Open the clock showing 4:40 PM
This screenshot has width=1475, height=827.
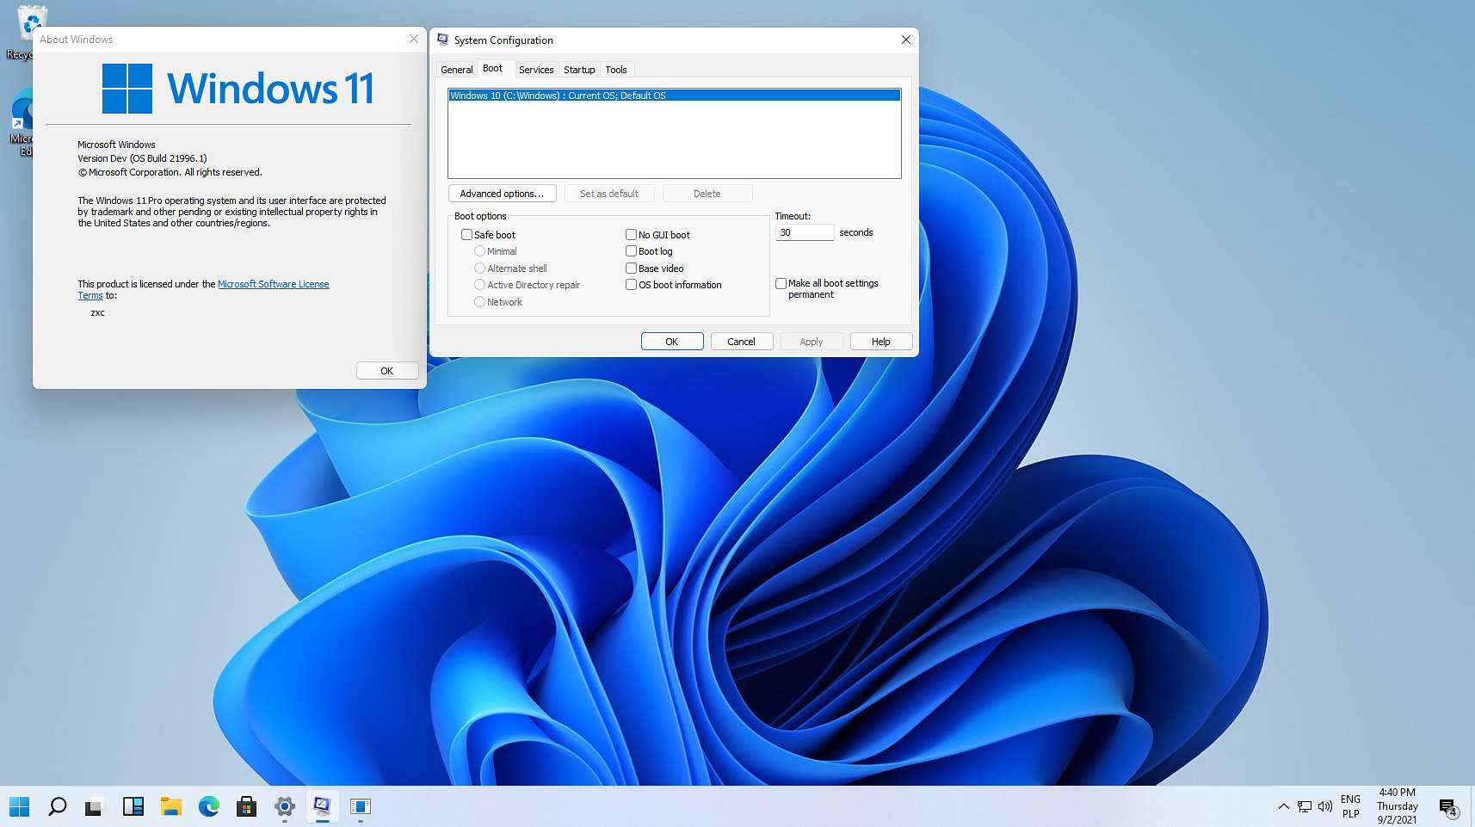(x=1397, y=806)
